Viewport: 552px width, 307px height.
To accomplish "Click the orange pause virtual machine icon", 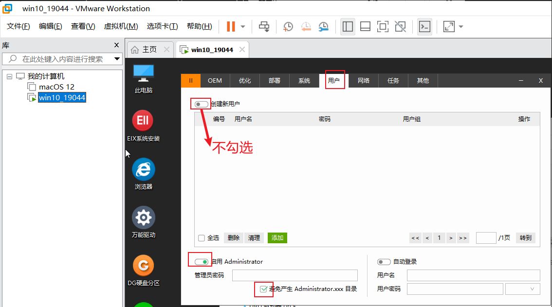I will pos(231,26).
